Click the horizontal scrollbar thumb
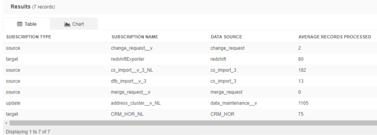 point(193,123)
